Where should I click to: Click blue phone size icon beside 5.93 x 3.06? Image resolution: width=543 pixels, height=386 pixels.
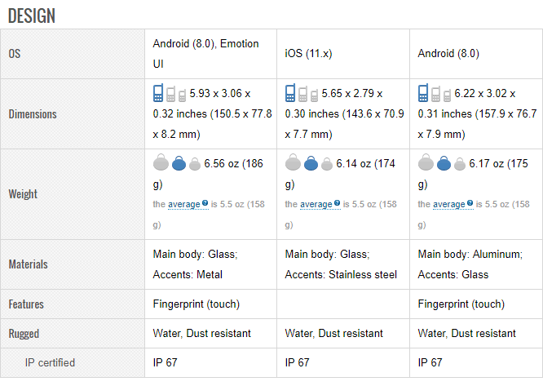[x=158, y=93]
